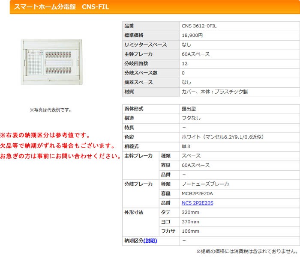Viewport: 300px width, 261px height.
Task: Click the 色彩 ホワイト Munsell value cell
Action: (222, 137)
